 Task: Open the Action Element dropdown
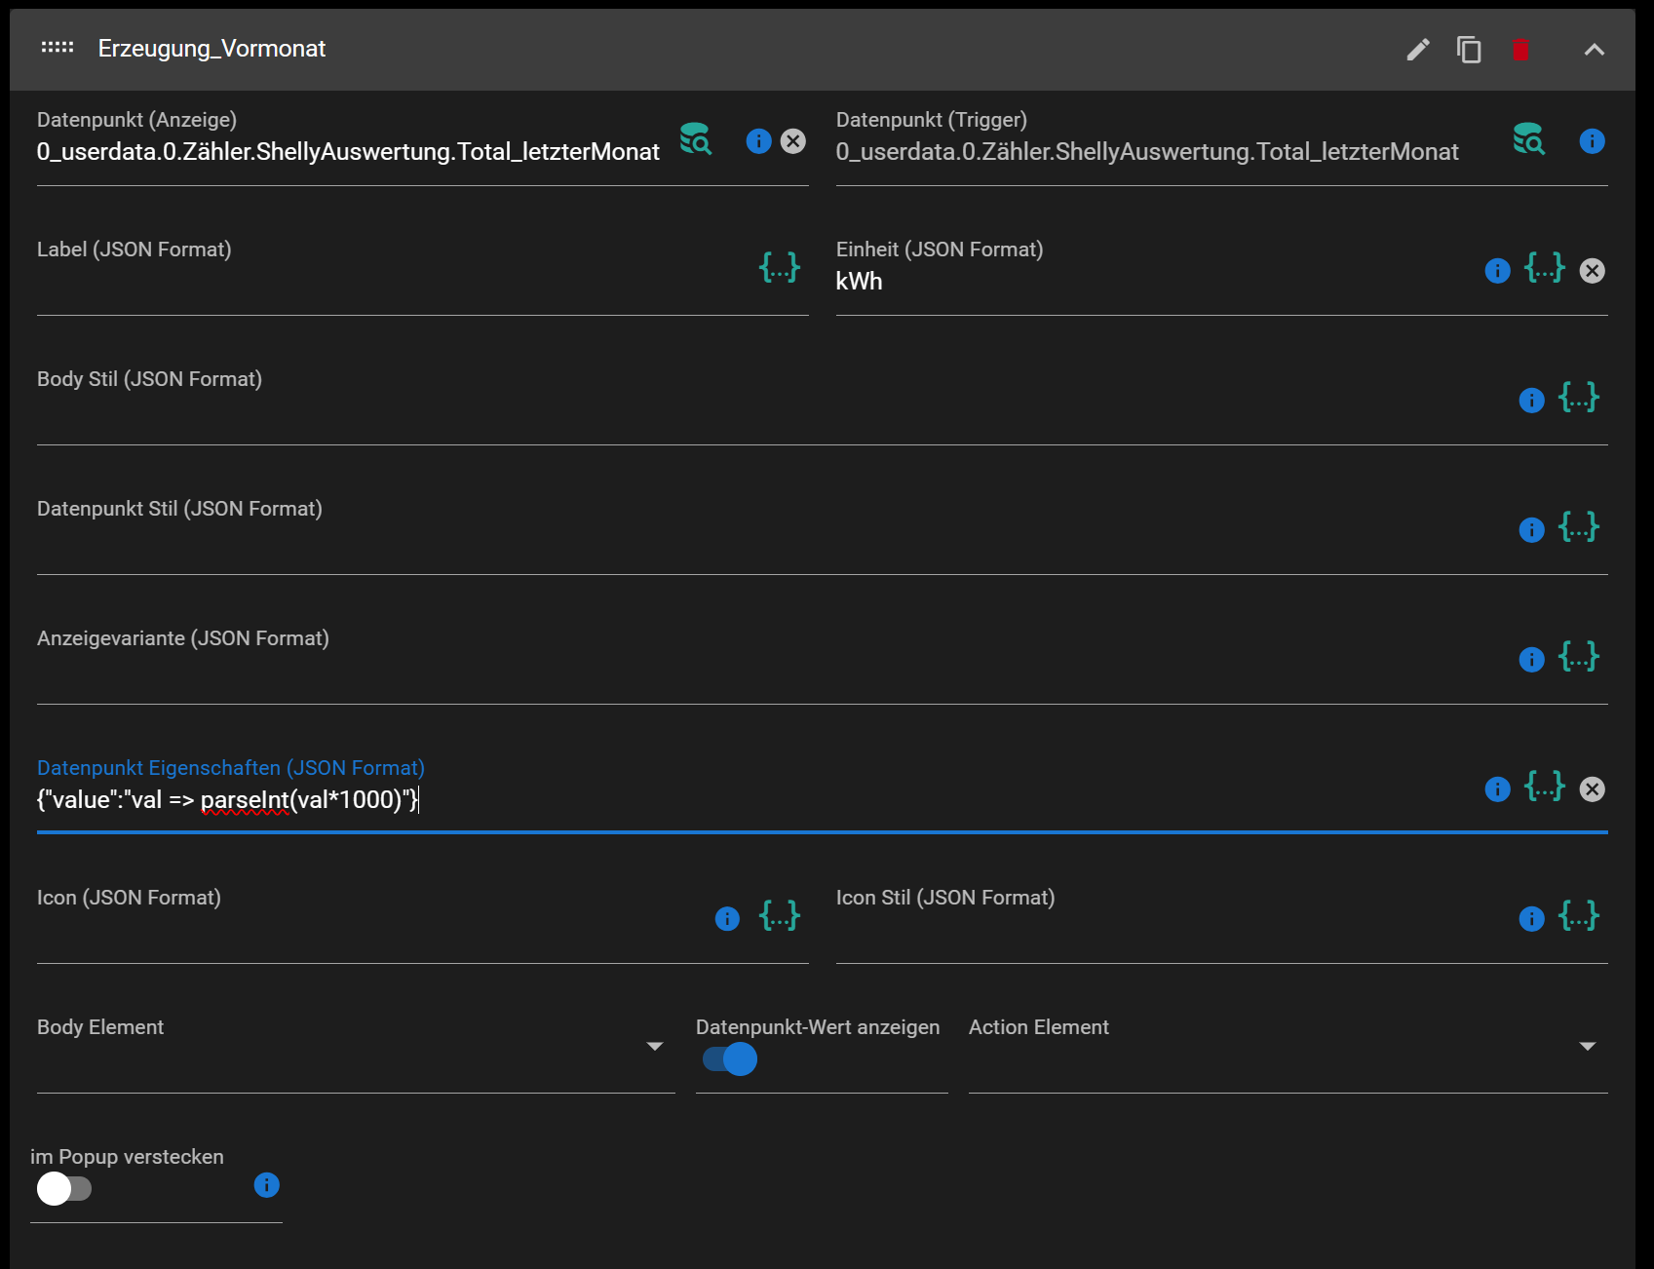(1288, 1047)
